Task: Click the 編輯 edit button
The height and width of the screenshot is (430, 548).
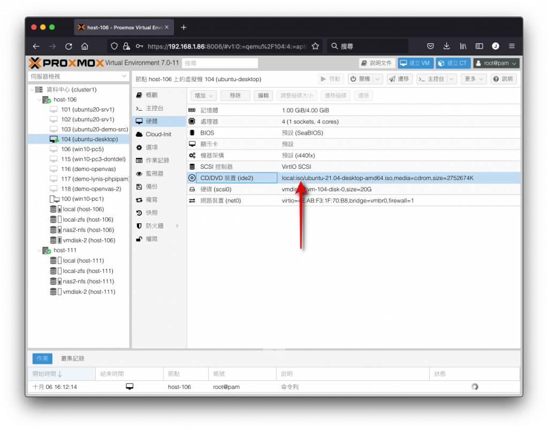Action: (263, 96)
